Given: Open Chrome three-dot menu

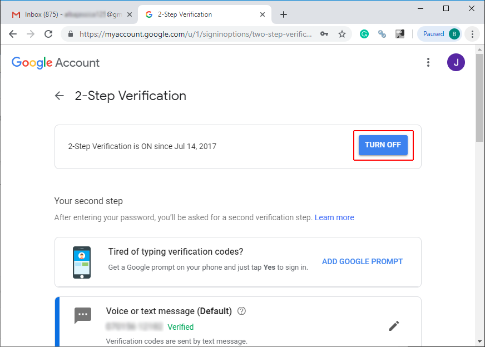Looking at the screenshot, I should point(472,34).
